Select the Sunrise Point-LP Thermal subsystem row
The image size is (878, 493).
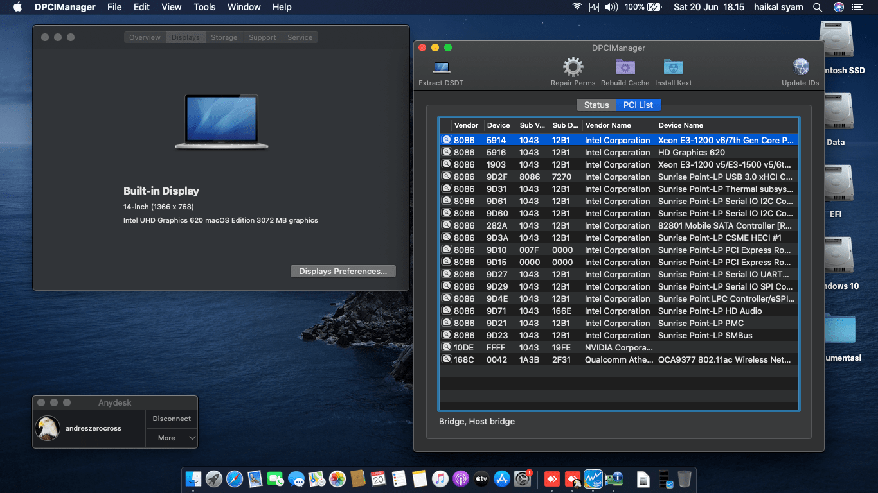(x=619, y=189)
